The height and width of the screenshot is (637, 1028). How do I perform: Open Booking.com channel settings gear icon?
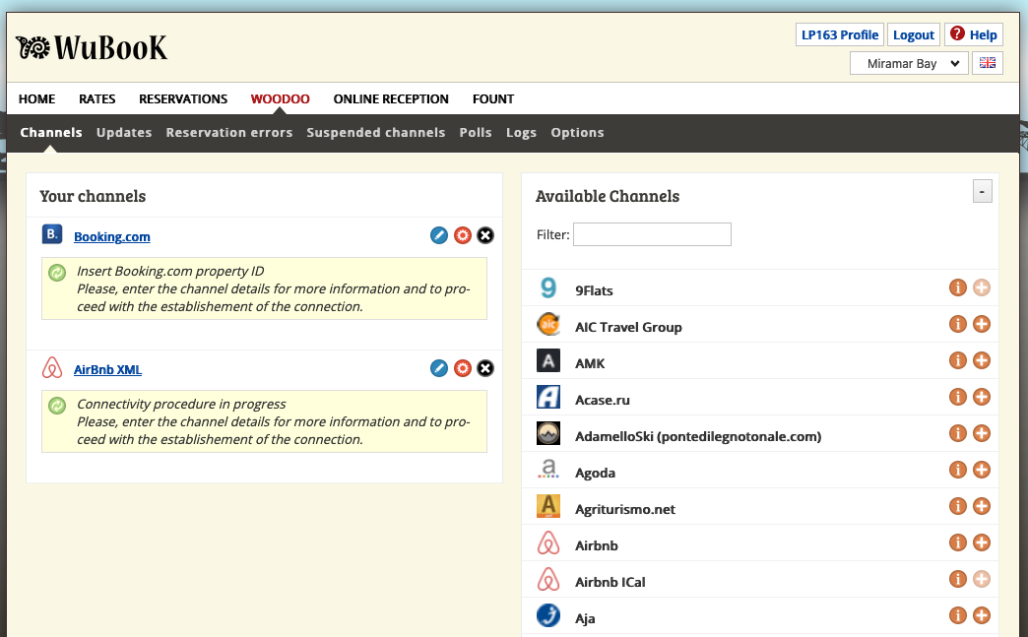point(463,235)
